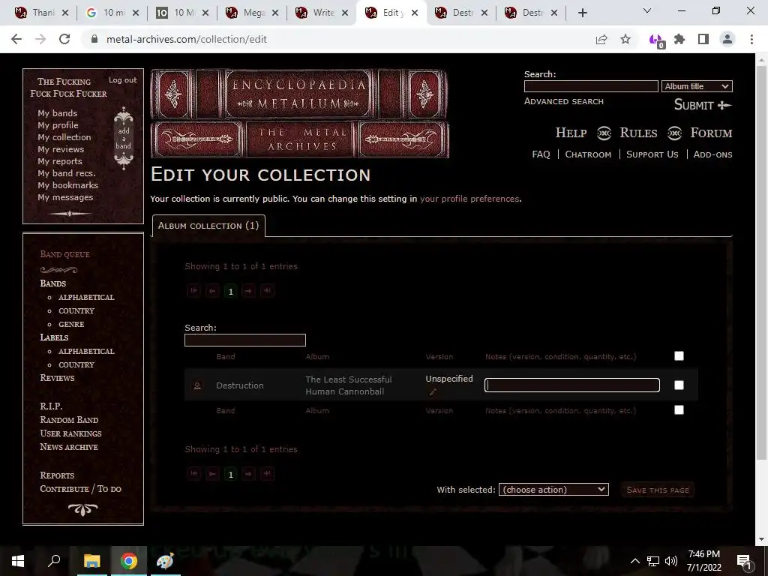Click the address bar URL
Viewport: 768px width, 576px height.
[x=187, y=39]
